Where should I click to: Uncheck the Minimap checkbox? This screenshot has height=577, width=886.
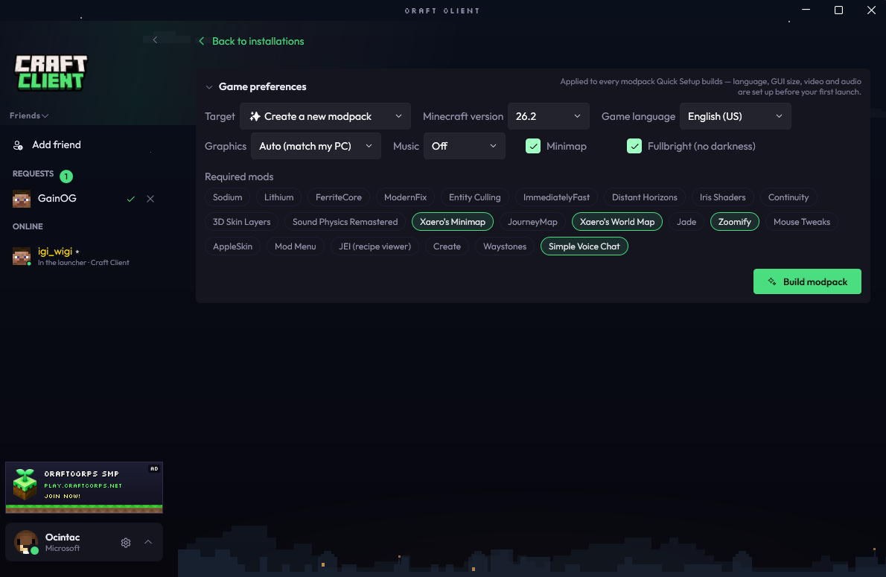(533, 146)
